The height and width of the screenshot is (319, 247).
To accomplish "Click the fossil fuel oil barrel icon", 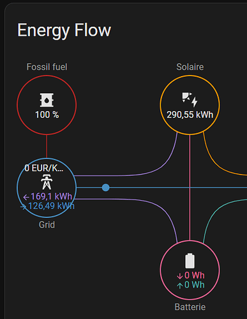I will [x=47, y=100].
